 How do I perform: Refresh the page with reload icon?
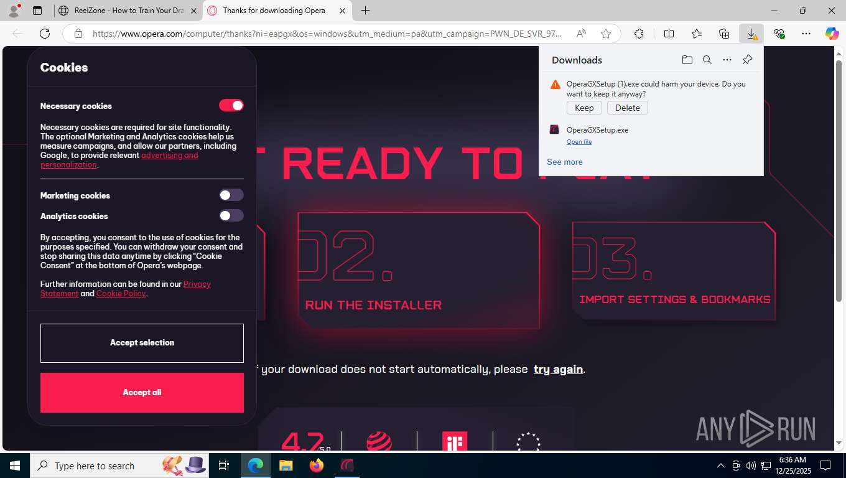pos(45,34)
